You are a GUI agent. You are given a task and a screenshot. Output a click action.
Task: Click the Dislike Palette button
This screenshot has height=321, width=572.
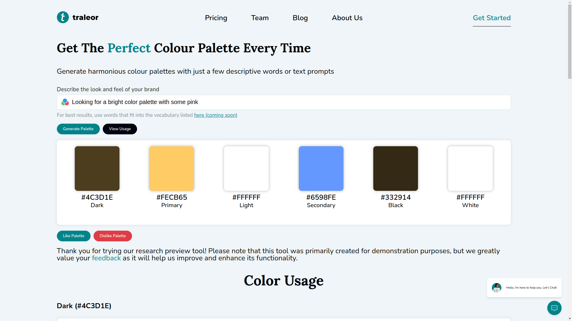point(112,236)
